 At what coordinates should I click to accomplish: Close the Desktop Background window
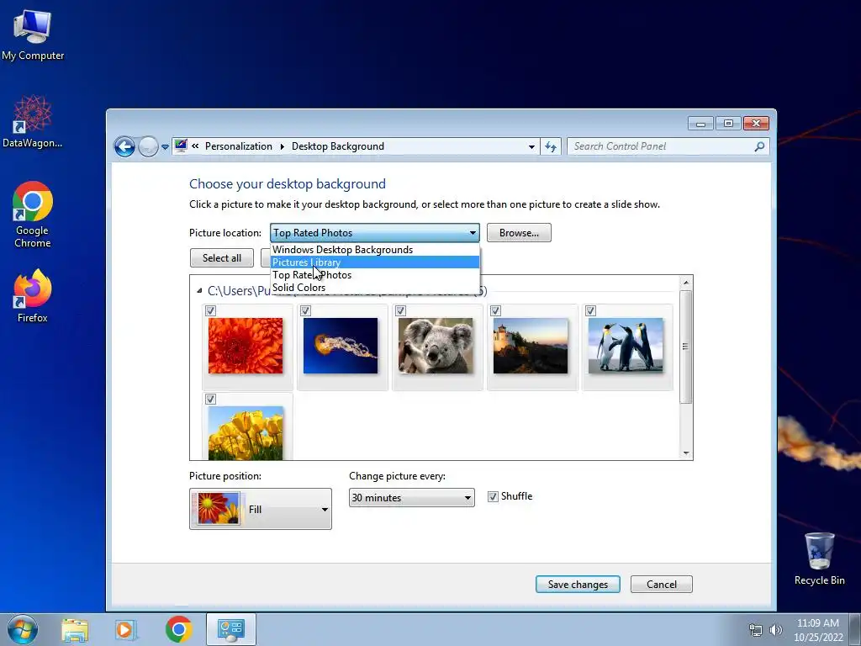pyautogui.click(x=756, y=124)
